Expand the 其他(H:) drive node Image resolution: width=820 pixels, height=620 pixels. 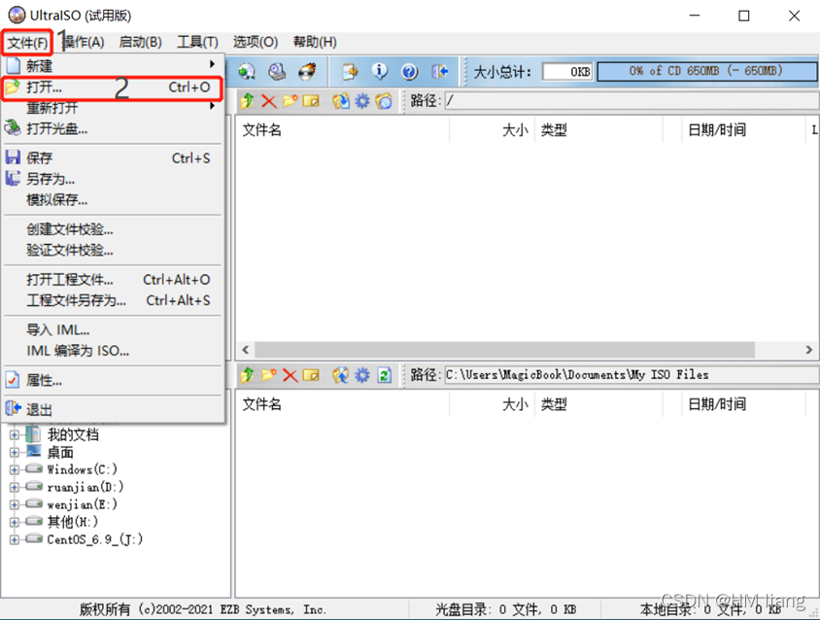[15, 522]
